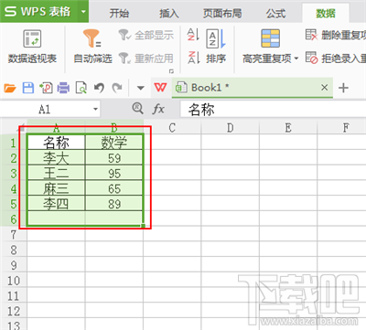The width and height of the screenshot is (366, 330).
Task: Expand the 高亮重复项 dropdown arrow
Action: [x=296, y=58]
